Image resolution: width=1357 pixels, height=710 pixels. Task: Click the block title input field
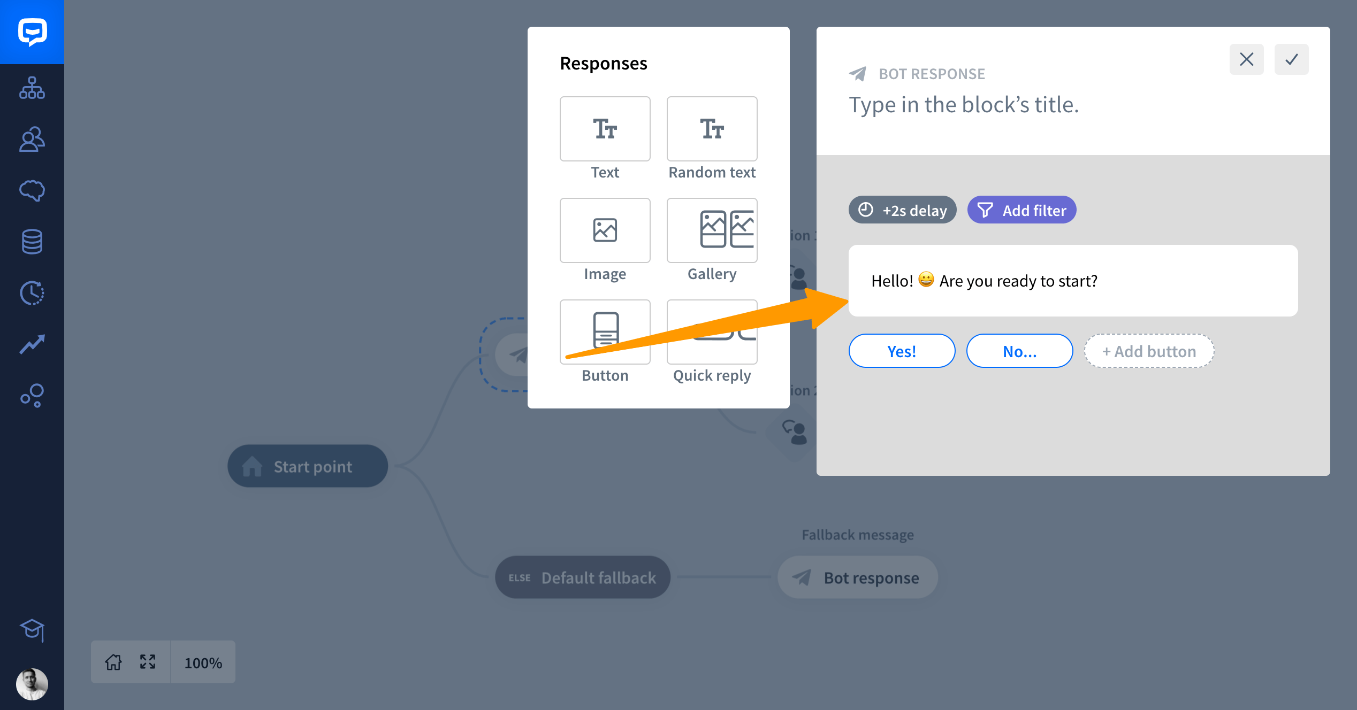pyautogui.click(x=964, y=104)
